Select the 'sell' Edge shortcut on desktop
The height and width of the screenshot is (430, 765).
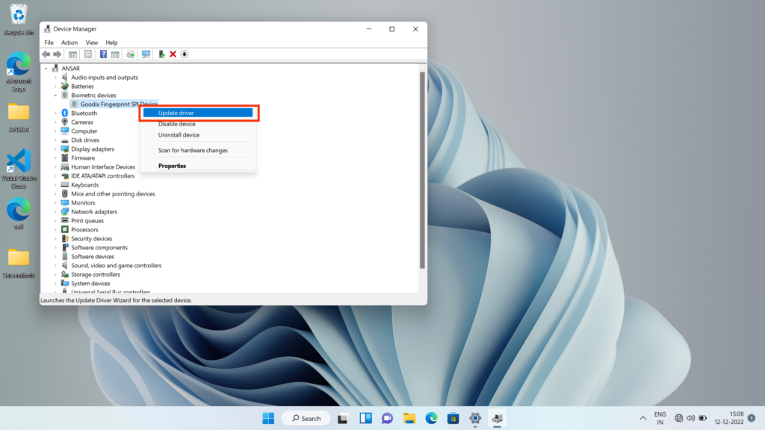[19, 214]
